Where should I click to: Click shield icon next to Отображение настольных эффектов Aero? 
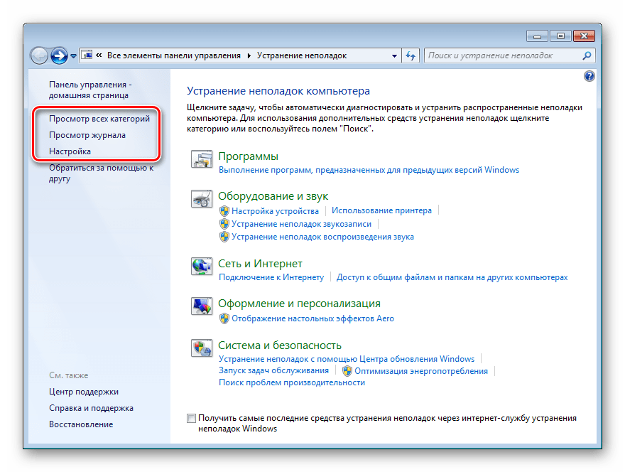224,318
